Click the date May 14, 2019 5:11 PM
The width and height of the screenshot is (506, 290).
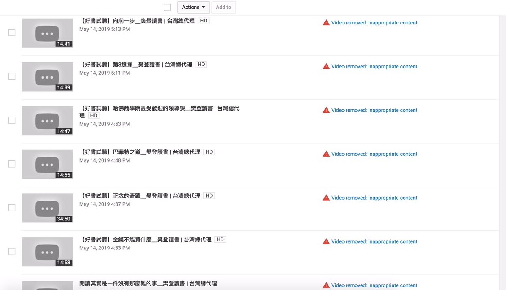[105, 73]
